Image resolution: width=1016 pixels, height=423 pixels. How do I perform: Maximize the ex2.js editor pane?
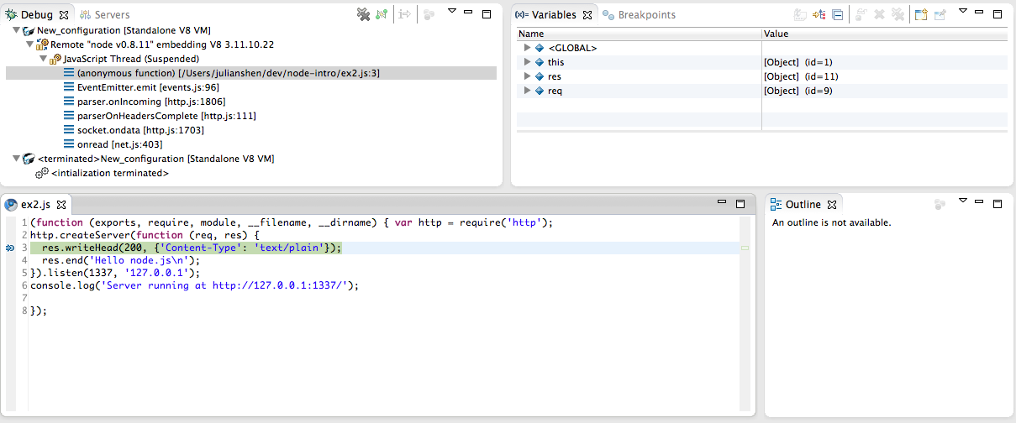coord(740,204)
